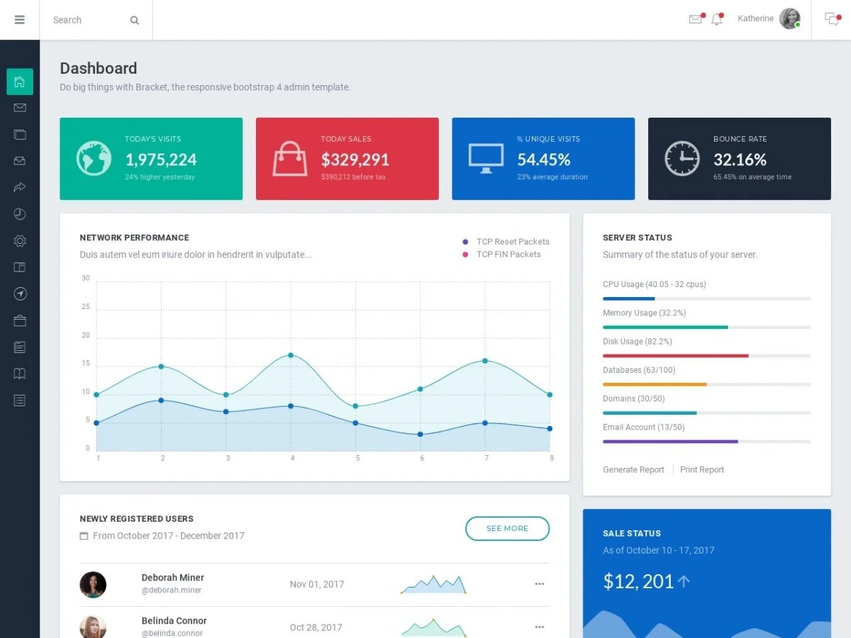Click the compass navigation icon in the sidebar
Viewport: 851px width, 638px height.
pos(19,293)
